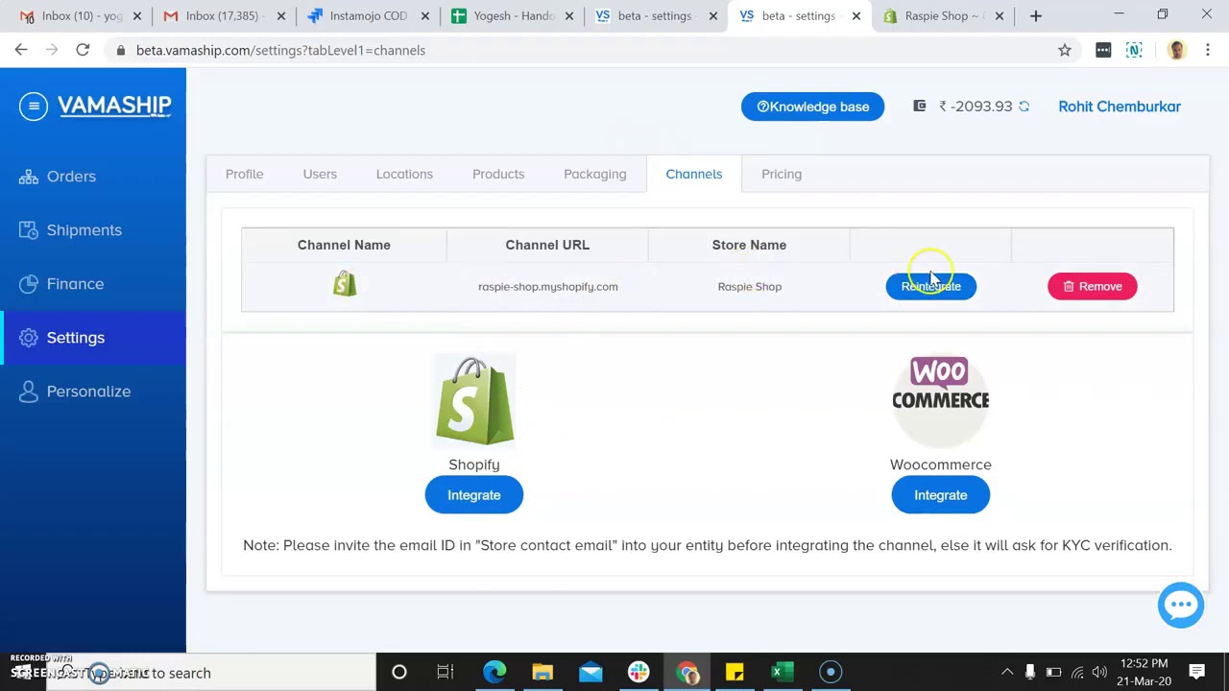Screen dimensions: 1229x691
Task: Click the Settings gear icon
Action: tap(28, 337)
